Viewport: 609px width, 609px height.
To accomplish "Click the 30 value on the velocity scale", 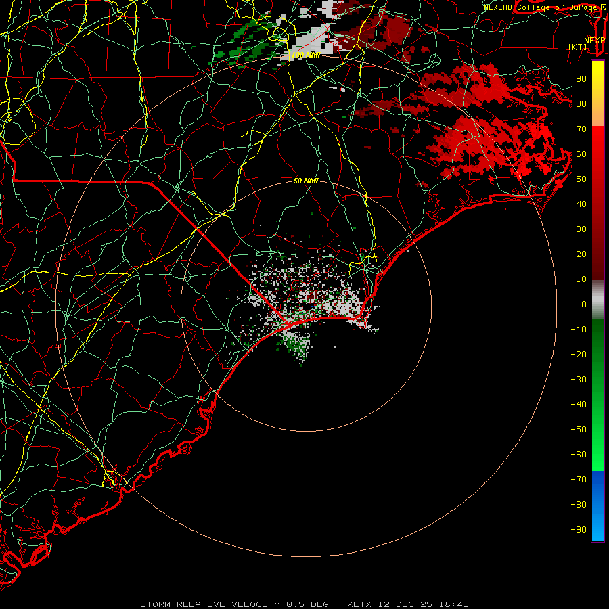I will pos(581,229).
